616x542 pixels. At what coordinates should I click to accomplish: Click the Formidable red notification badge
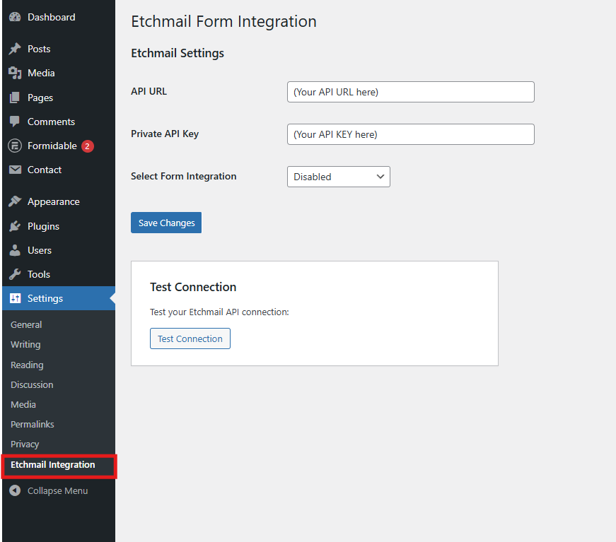[x=87, y=146]
